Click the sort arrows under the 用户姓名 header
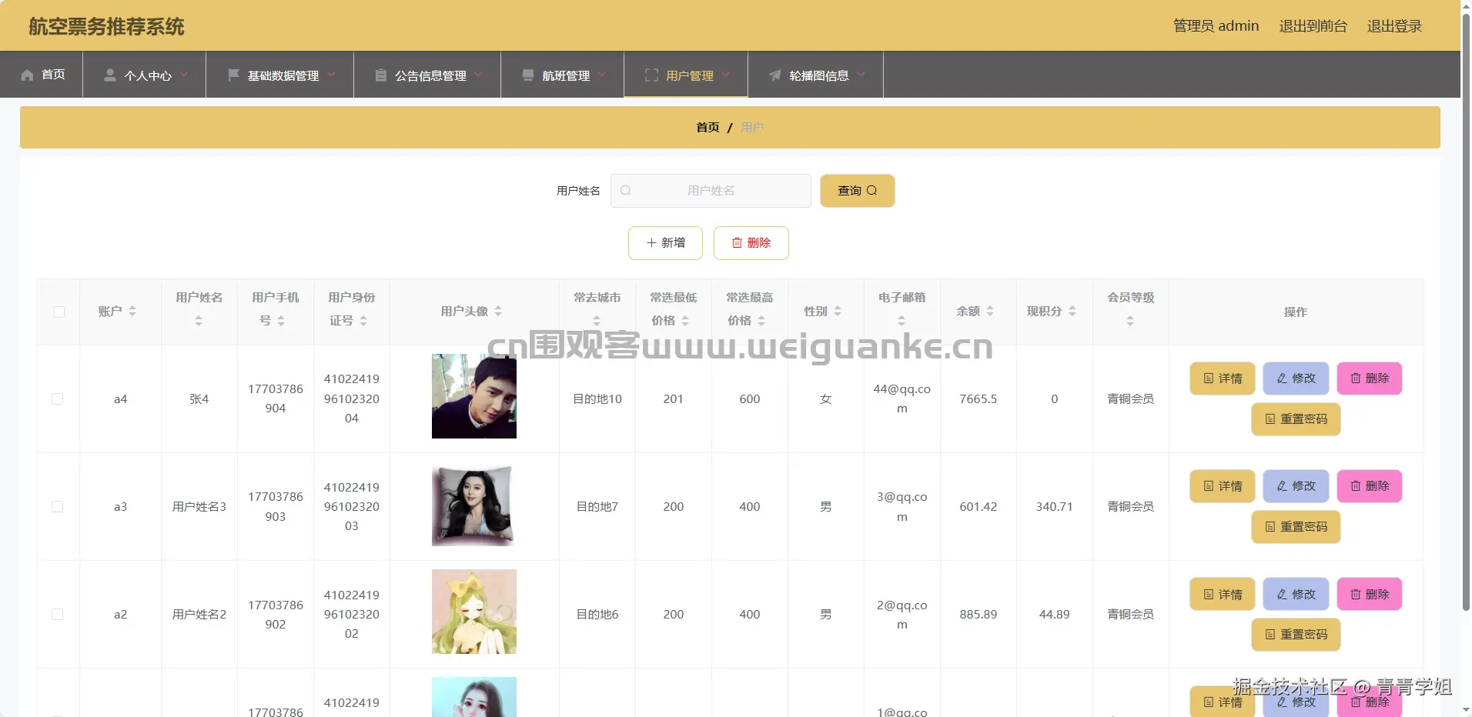The height and width of the screenshot is (717, 1472). [199, 321]
